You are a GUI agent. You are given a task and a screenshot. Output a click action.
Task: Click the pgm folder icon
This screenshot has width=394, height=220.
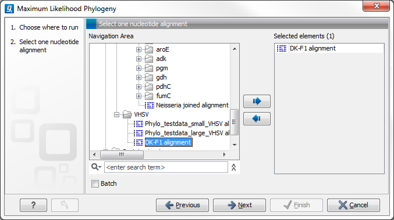pyautogui.click(x=149, y=68)
